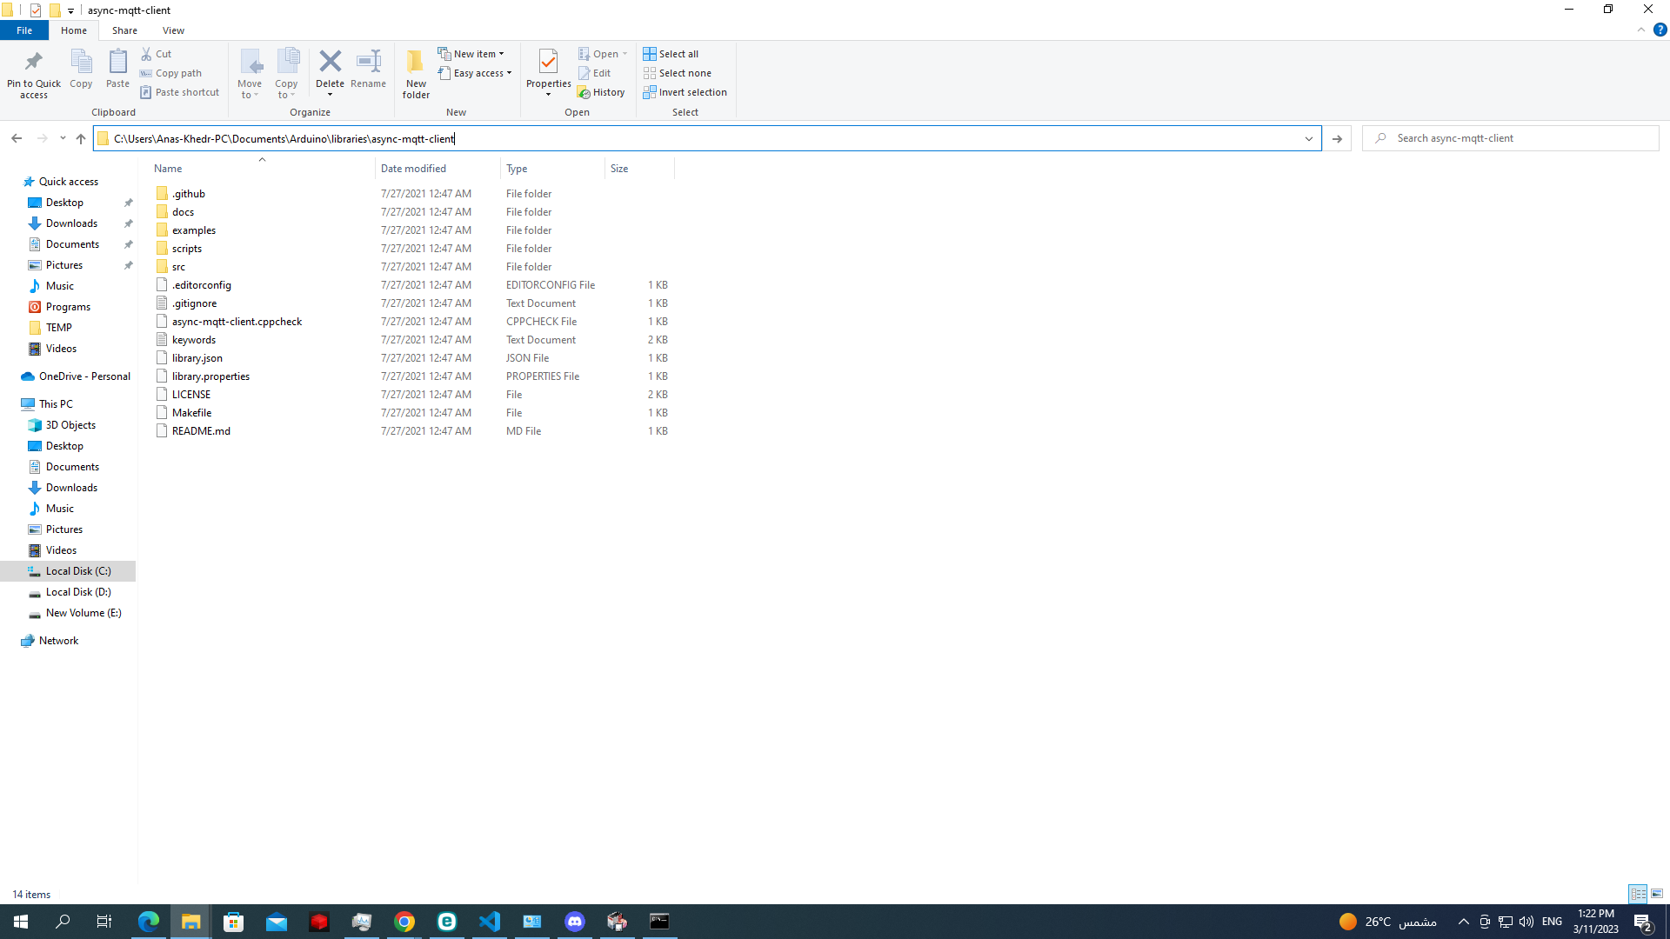Sort by Name column header
1670x939 pixels.
pyautogui.click(x=262, y=169)
